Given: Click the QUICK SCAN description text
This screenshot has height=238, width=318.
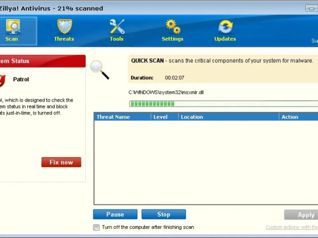Looking at the screenshot, I should 222,61.
